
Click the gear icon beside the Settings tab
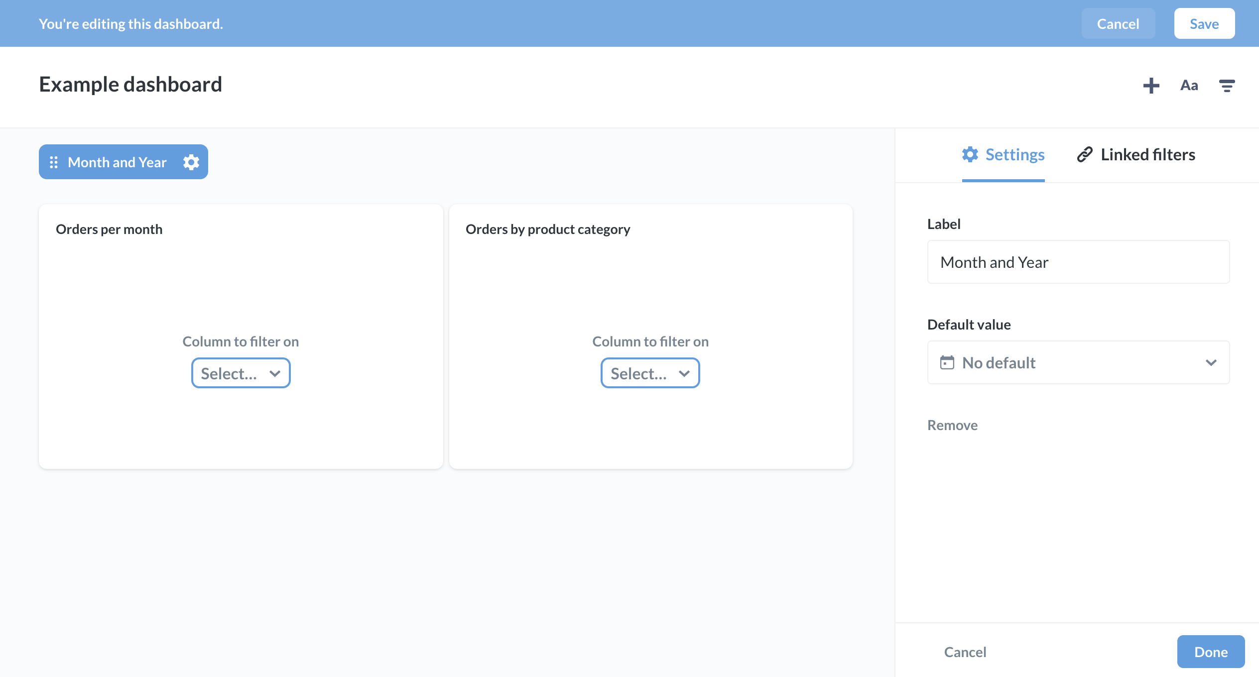[970, 155]
